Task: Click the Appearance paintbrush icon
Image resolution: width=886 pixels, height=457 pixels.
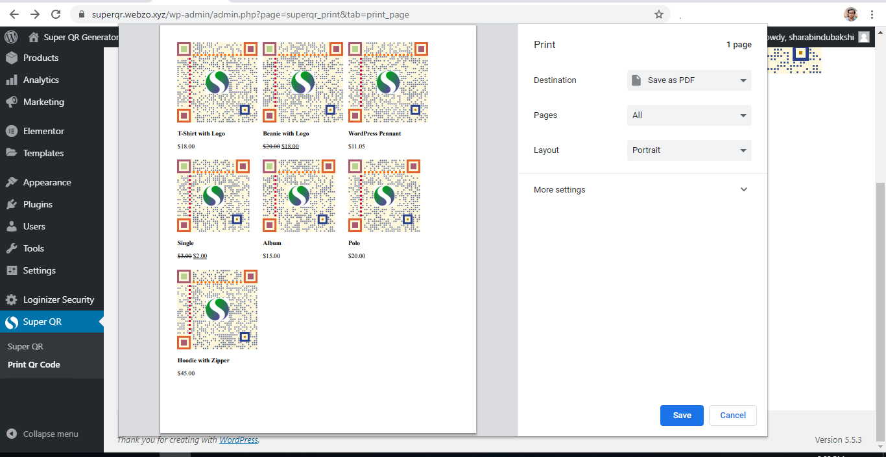Action: pos(12,182)
